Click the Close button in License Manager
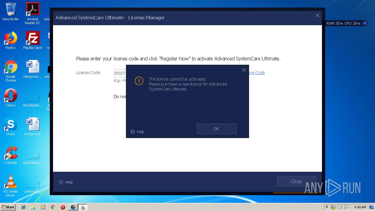The width and height of the screenshot is (375, 211). (x=296, y=181)
